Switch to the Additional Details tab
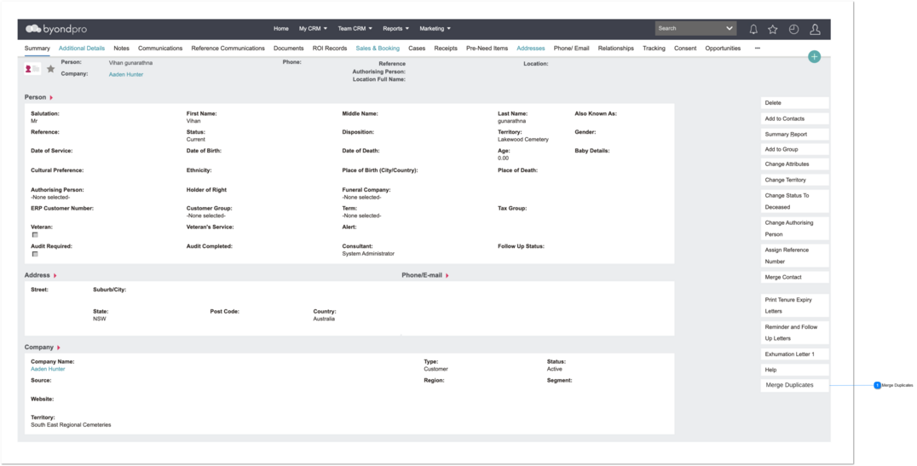The height and width of the screenshot is (466, 917). (81, 49)
